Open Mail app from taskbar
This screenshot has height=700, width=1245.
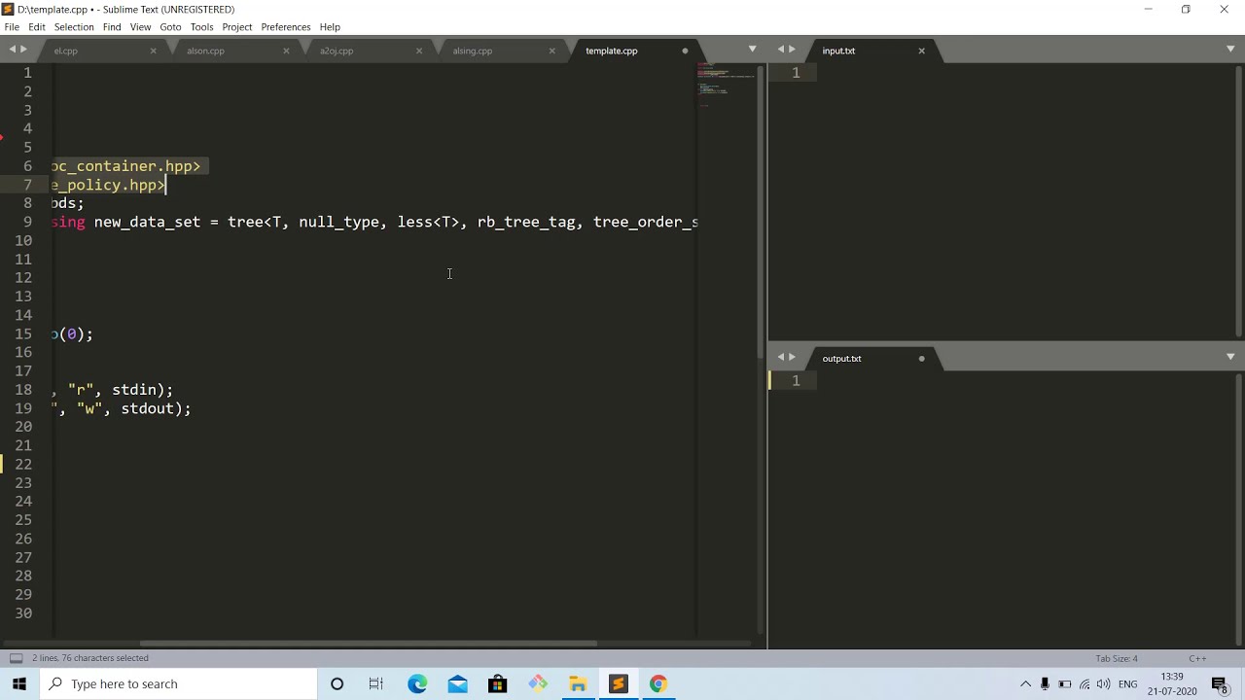point(457,683)
